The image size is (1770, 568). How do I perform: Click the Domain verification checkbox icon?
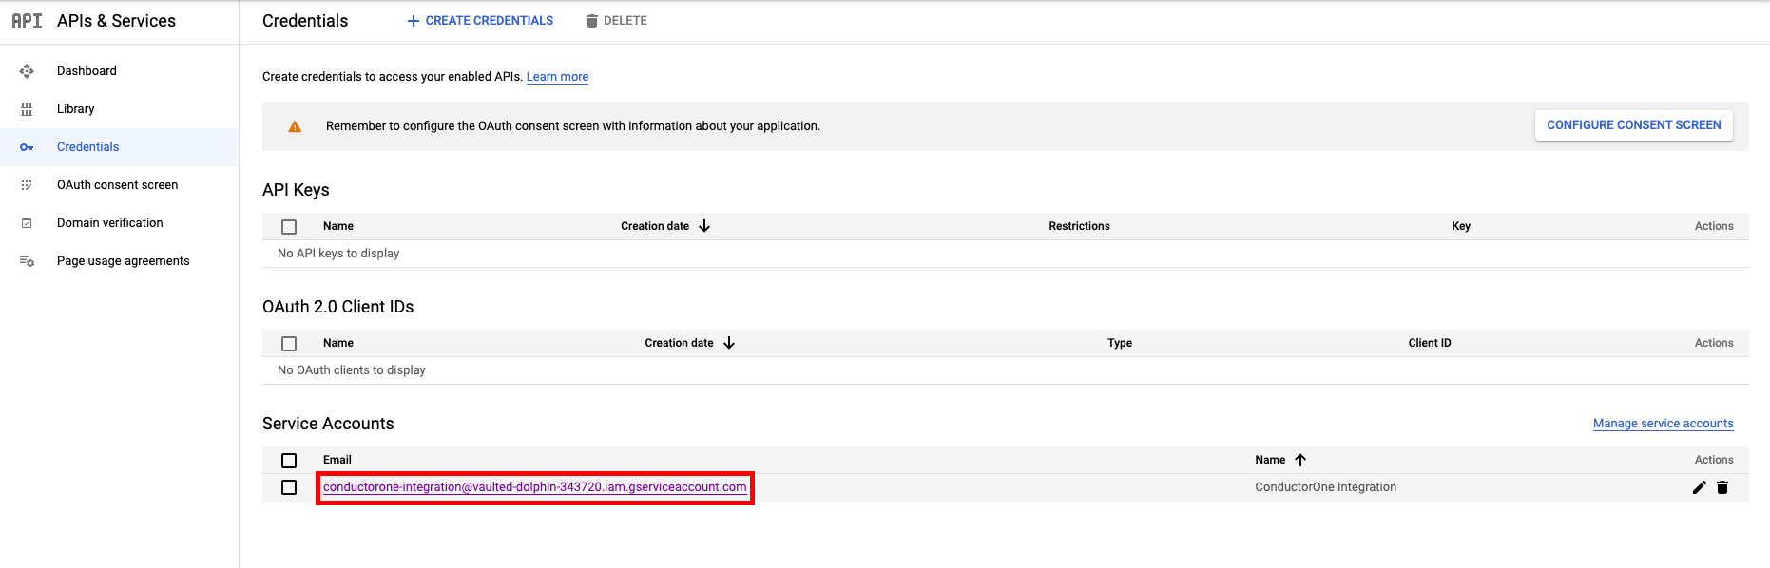[x=27, y=223]
